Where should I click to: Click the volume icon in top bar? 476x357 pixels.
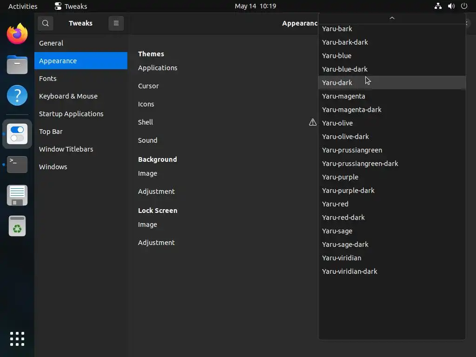[x=451, y=6]
